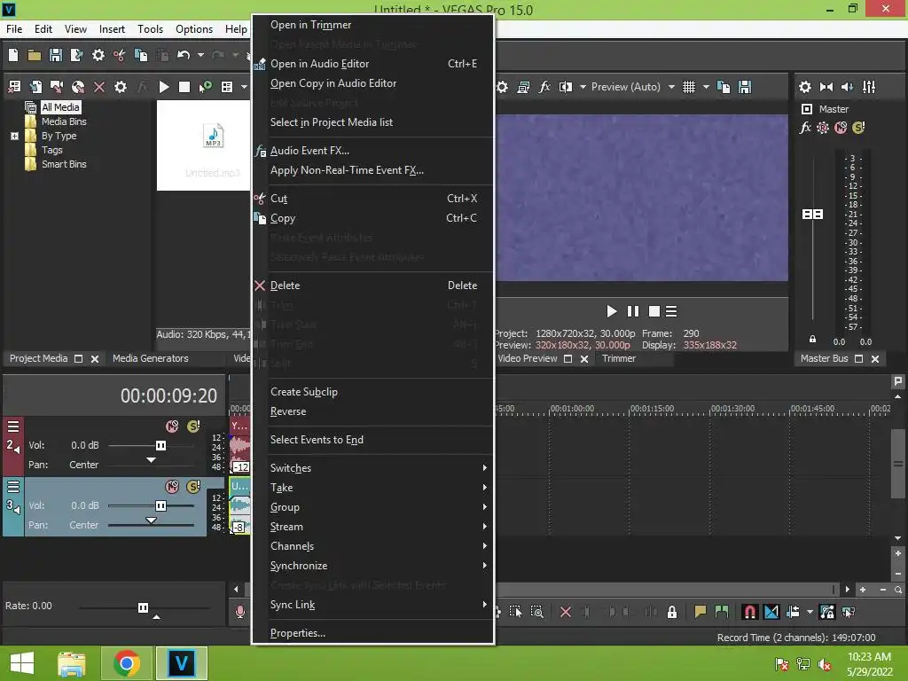
Task: Change the Project Media views layout
Action: (x=227, y=87)
